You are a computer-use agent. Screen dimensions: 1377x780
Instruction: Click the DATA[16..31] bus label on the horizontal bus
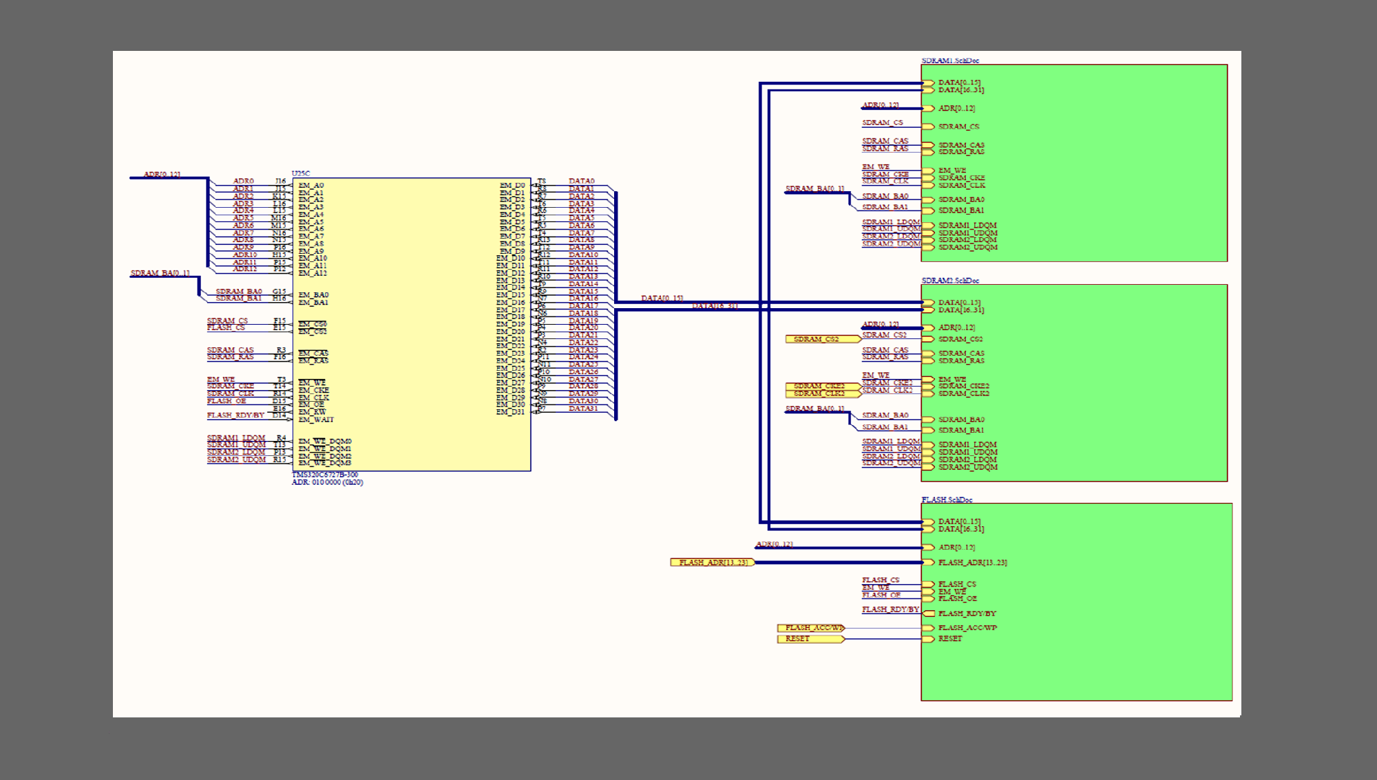[715, 306]
